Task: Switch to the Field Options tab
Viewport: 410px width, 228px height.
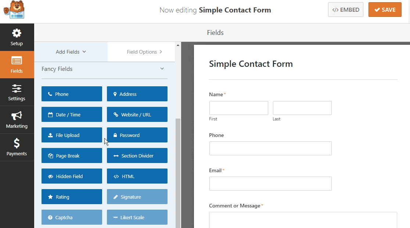Action: [x=144, y=52]
